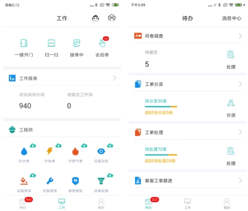248x211 pixels.
Task: Expand 工单分派 with its chevron arrow
Action: coord(240,84)
